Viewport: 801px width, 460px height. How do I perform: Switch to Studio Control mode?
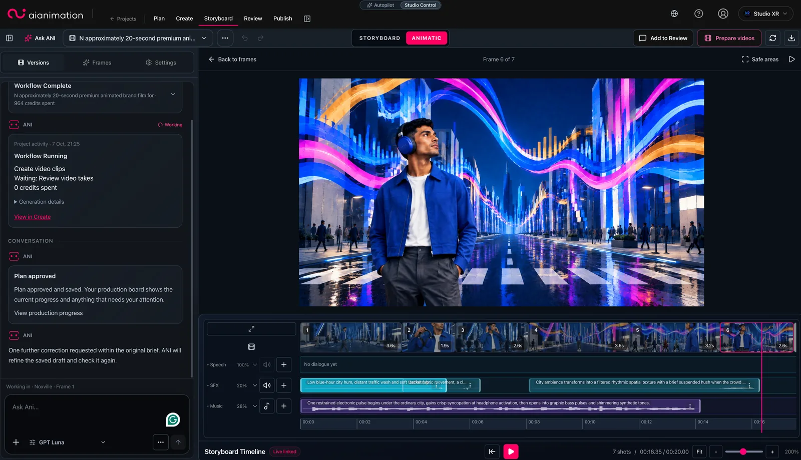coord(421,5)
